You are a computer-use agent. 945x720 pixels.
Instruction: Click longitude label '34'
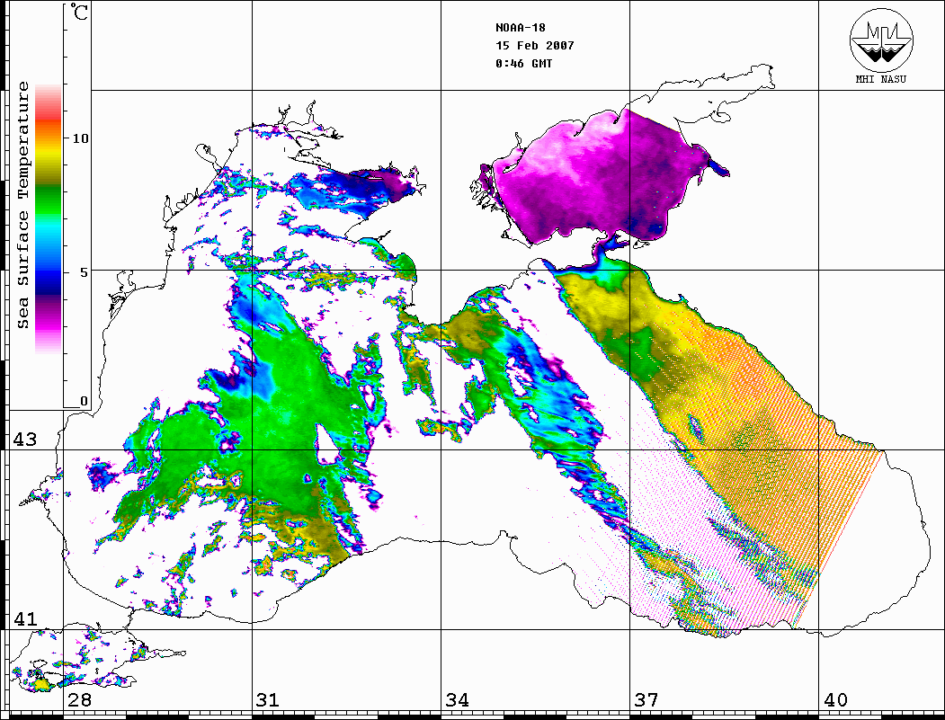pos(457,700)
